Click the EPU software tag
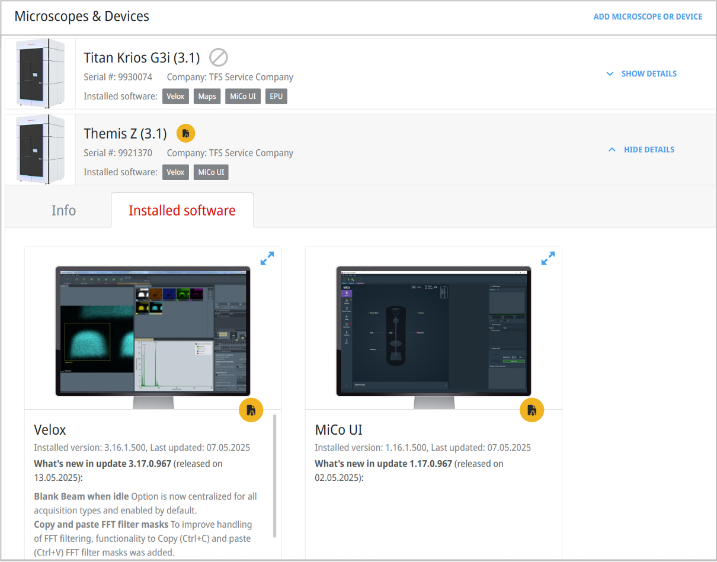The width and height of the screenshot is (717, 562). point(276,97)
